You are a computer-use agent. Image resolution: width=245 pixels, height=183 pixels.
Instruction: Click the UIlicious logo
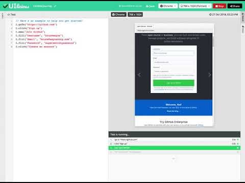click(16, 6)
